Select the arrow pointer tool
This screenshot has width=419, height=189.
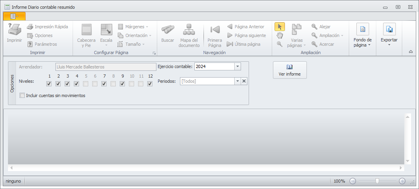click(280, 27)
